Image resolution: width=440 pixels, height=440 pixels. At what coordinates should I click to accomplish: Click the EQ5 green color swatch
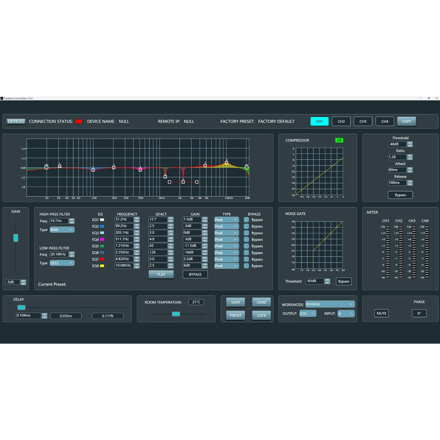[x=102, y=246]
